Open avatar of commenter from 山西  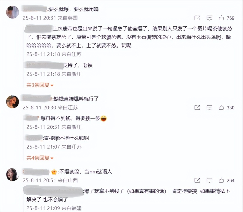click(13, 175)
